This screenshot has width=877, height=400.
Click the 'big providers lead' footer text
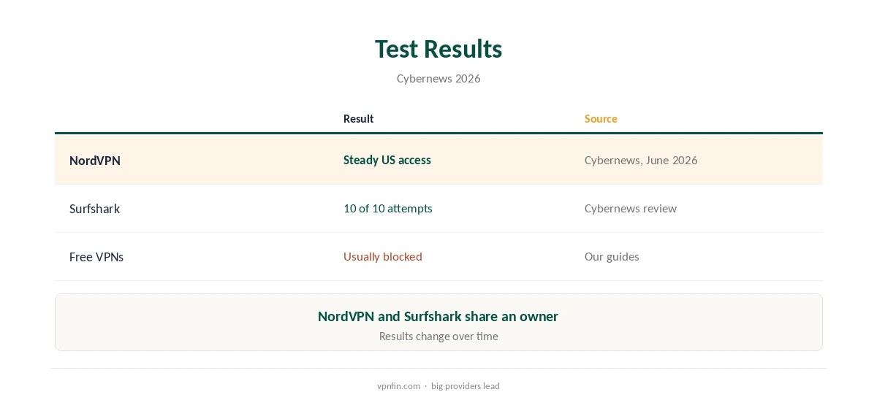tap(466, 386)
